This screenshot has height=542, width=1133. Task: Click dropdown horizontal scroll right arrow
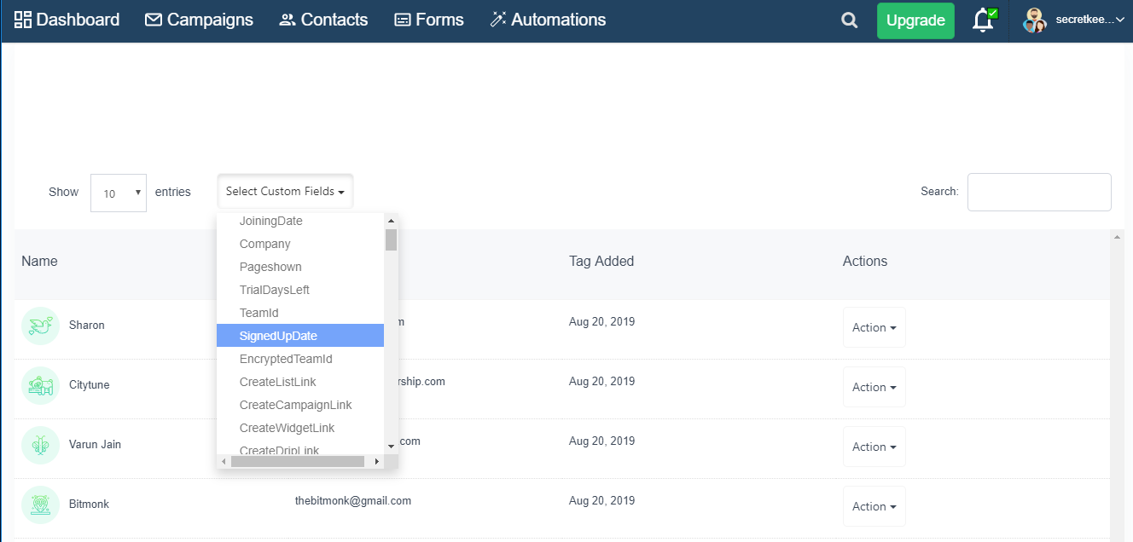(x=377, y=461)
